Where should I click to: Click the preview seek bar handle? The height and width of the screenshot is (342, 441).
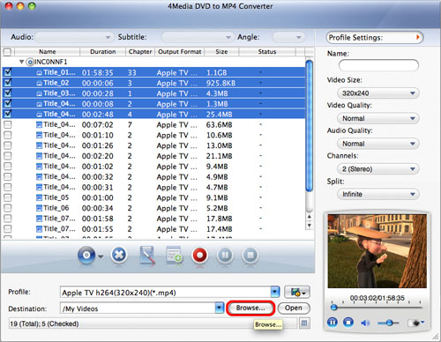pos(333,308)
